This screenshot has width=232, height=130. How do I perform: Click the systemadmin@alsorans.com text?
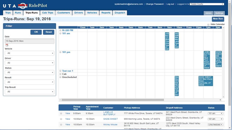pos(129,4)
